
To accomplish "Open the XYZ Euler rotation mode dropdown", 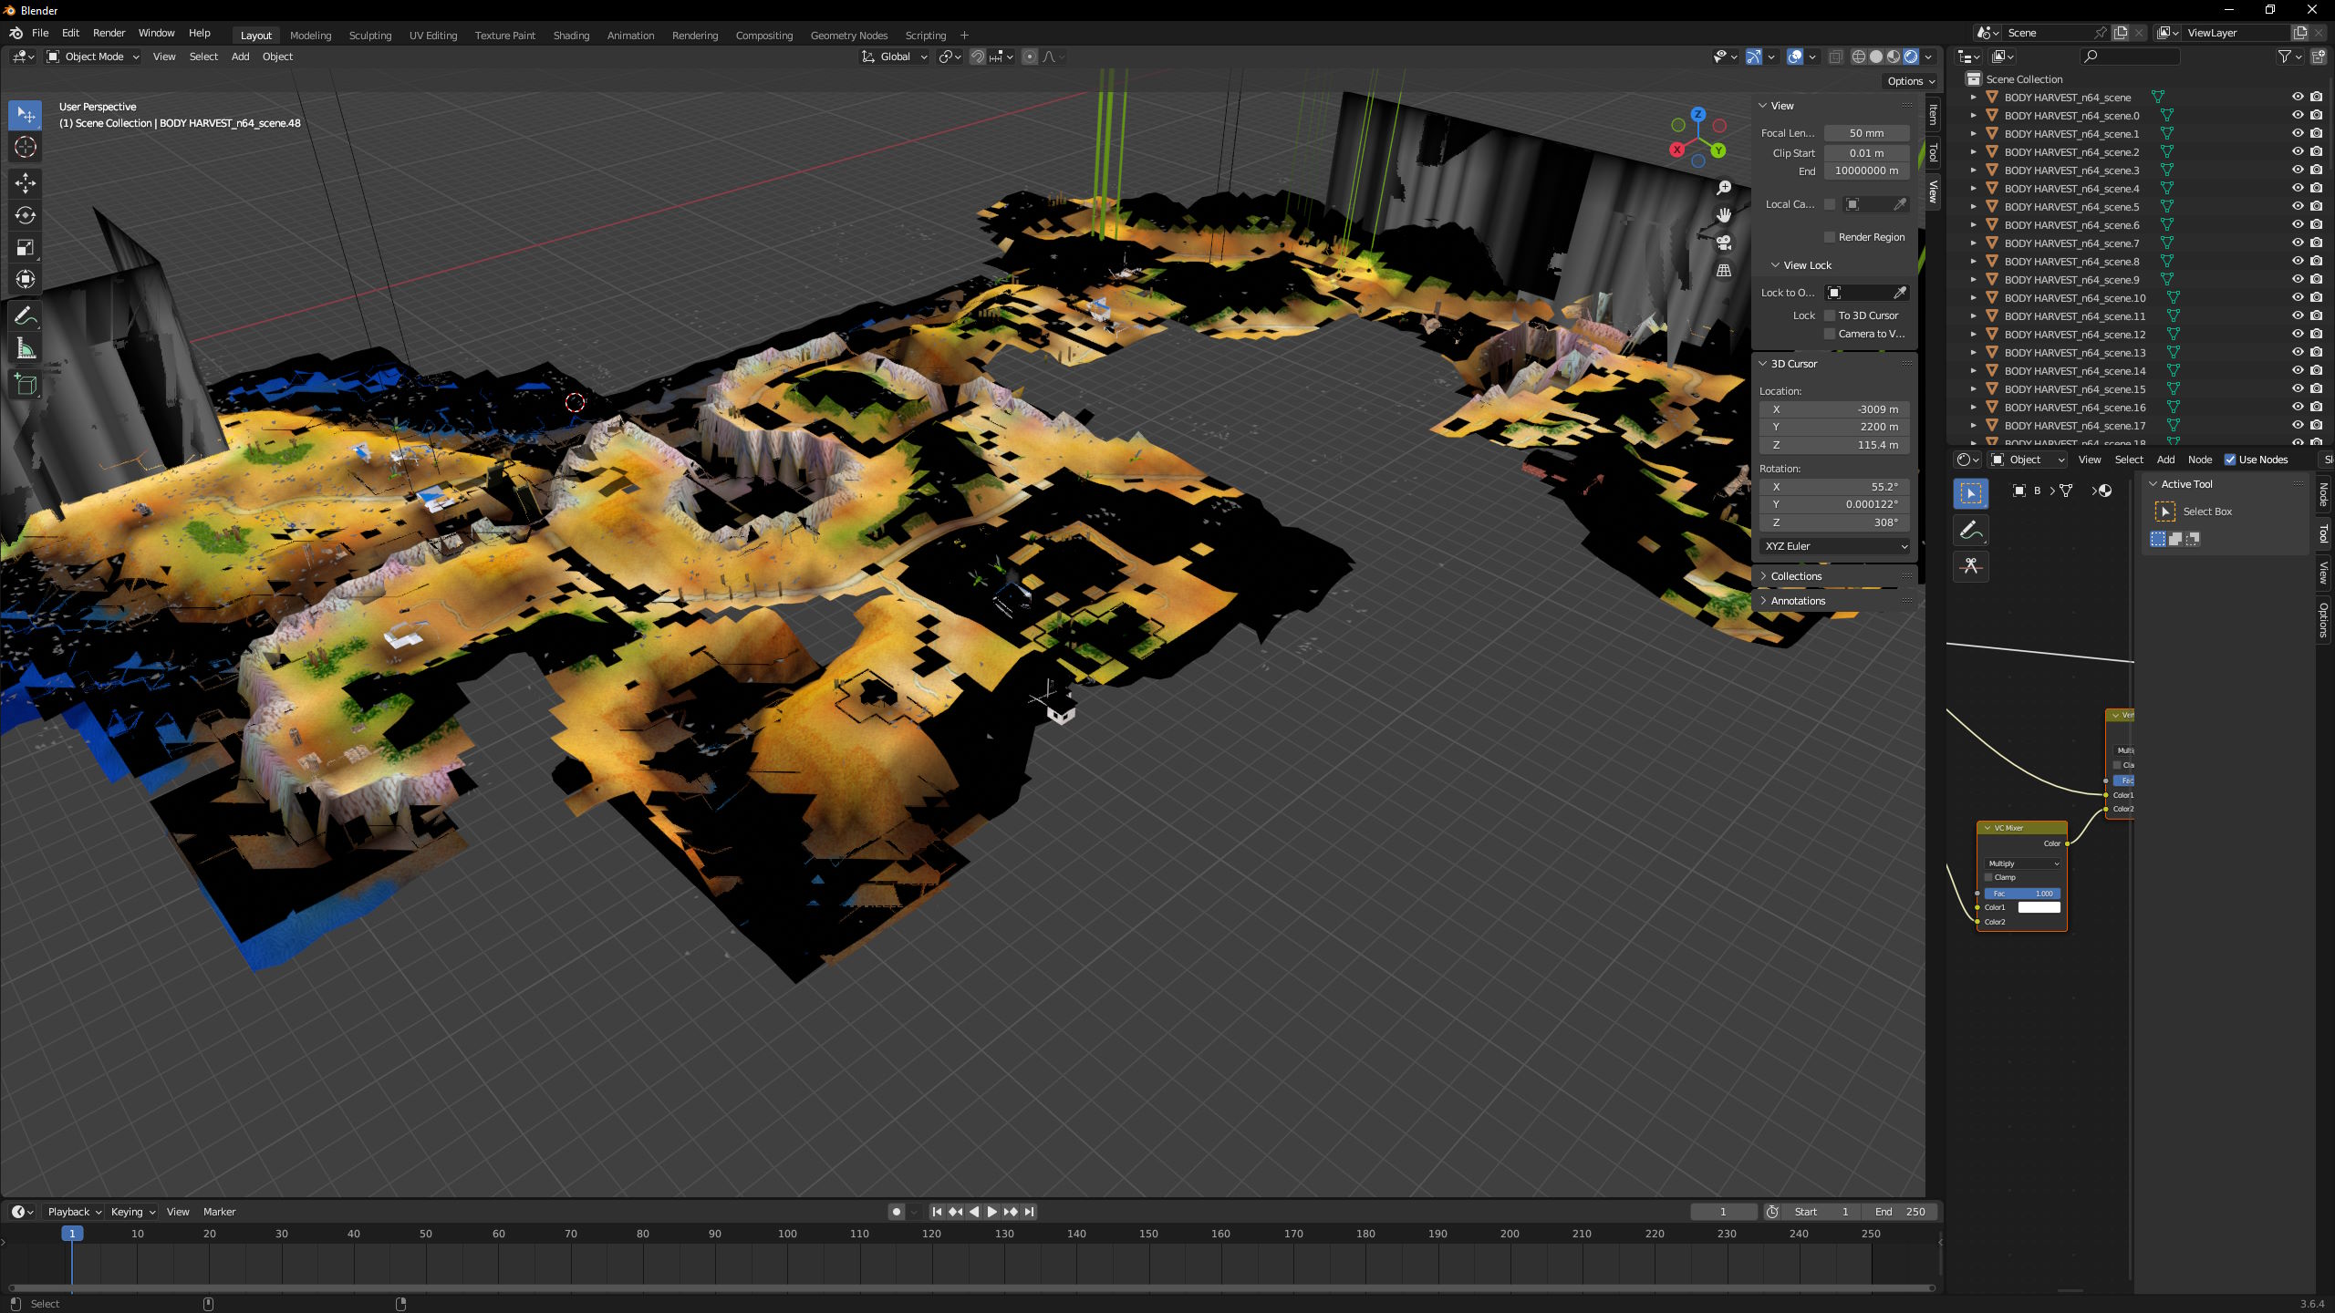I will (x=1835, y=546).
